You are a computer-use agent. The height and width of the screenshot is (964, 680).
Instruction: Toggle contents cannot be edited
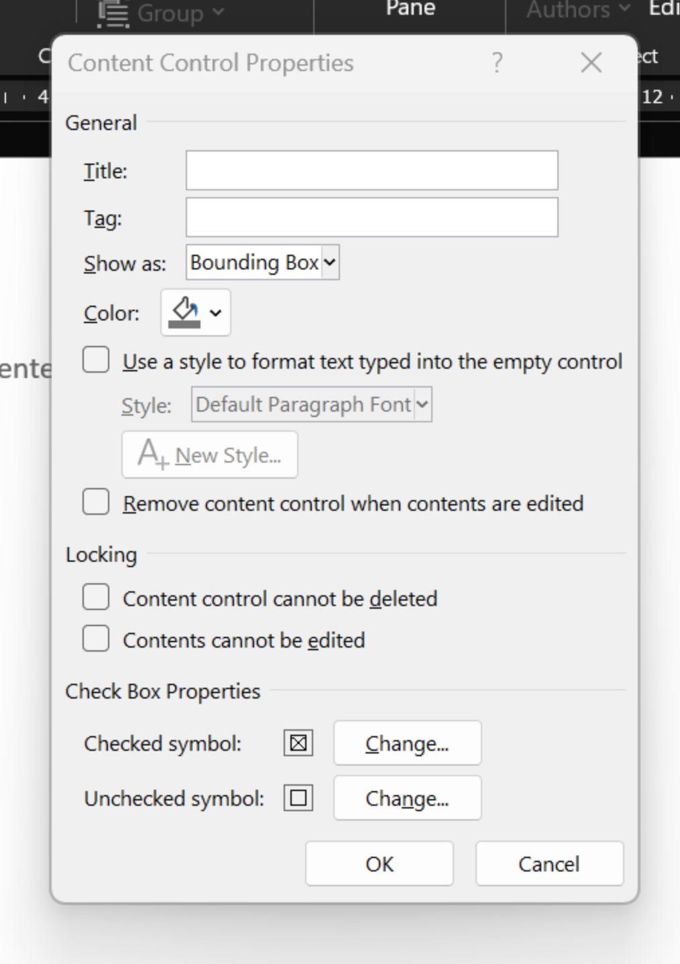pyautogui.click(x=96, y=639)
